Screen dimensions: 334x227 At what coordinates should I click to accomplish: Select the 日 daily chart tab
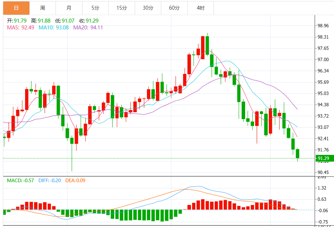[16, 8]
